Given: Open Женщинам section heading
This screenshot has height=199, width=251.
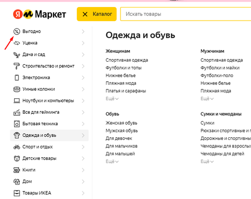Looking at the screenshot, I should coord(118,51).
